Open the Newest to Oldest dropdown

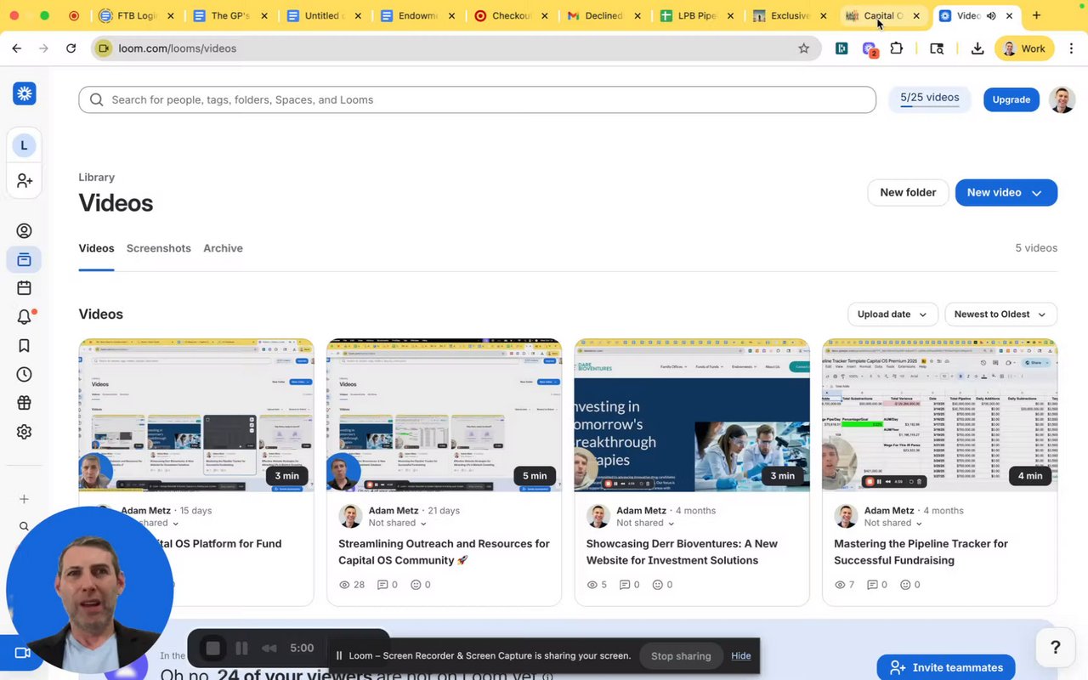click(x=1001, y=314)
